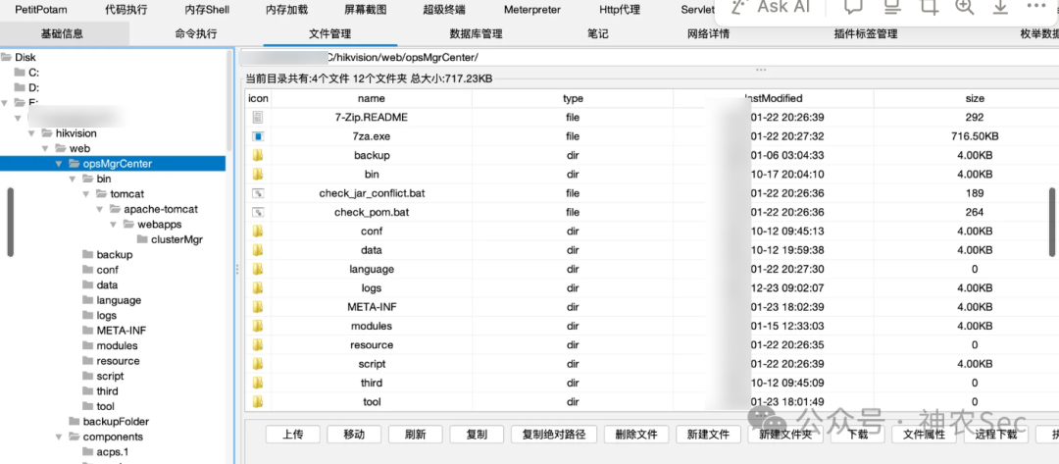Click the clusterMgr folder icon in tree
Image resolution: width=1059 pixels, height=464 pixels.
142,239
